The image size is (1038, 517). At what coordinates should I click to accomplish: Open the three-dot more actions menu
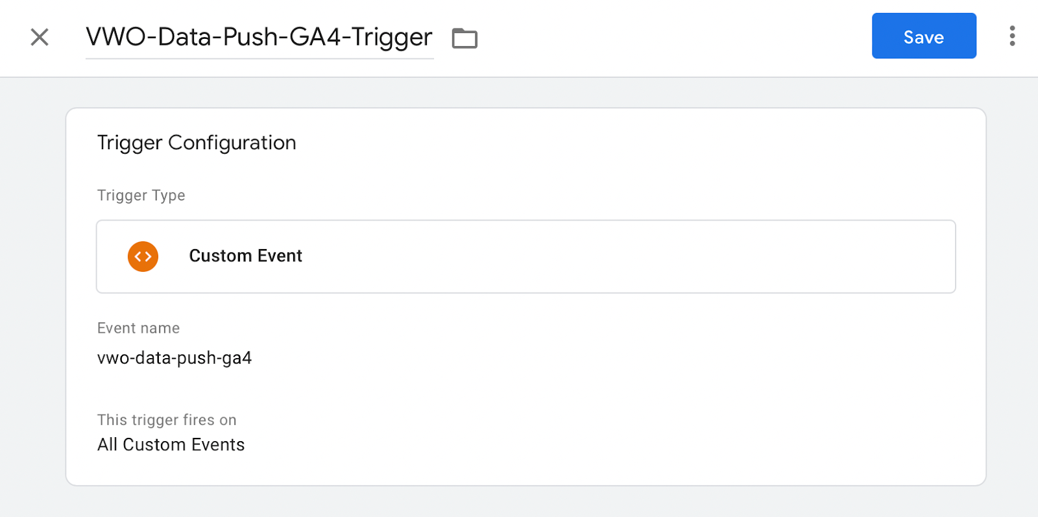click(1012, 36)
